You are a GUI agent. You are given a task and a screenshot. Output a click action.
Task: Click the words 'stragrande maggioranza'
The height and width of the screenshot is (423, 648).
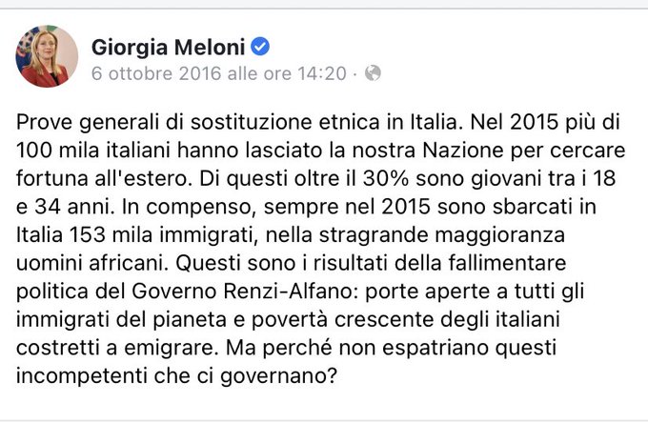coord(442,235)
